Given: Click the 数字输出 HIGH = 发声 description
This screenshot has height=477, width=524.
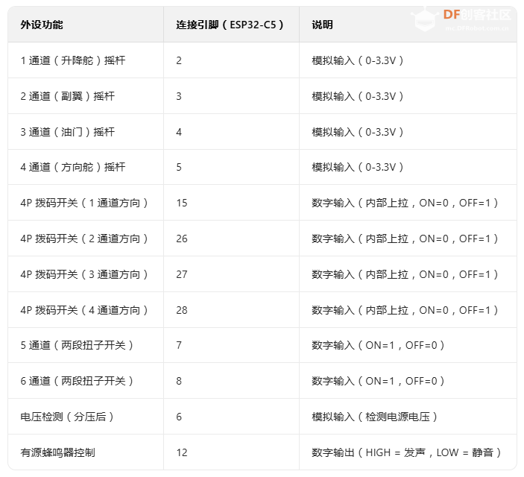Looking at the screenshot, I should pyautogui.click(x=407, y=452).
